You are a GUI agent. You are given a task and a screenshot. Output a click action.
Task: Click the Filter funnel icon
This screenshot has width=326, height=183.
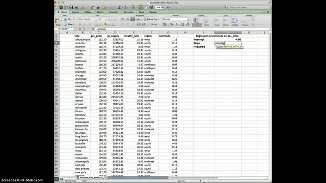point(133,8)
